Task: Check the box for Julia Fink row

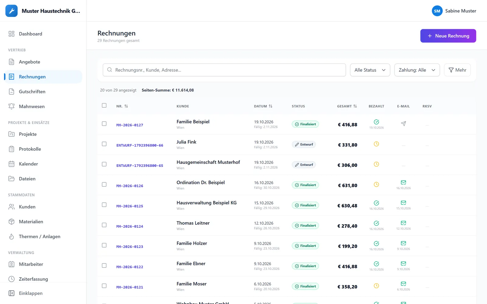Action: 104,144
